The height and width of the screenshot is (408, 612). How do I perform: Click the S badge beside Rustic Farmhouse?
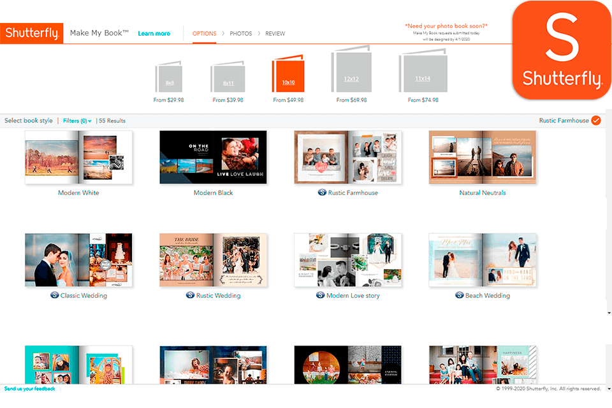[322, 193]
